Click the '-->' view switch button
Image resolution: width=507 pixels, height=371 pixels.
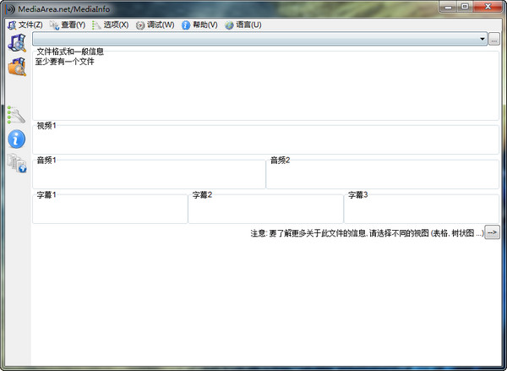(x=492, y=232)
